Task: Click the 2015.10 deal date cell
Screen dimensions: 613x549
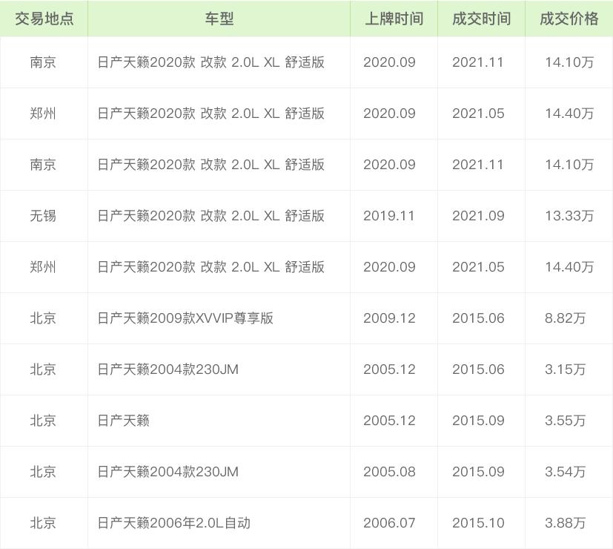Action: pyautogui.click(x=478, y=523)
